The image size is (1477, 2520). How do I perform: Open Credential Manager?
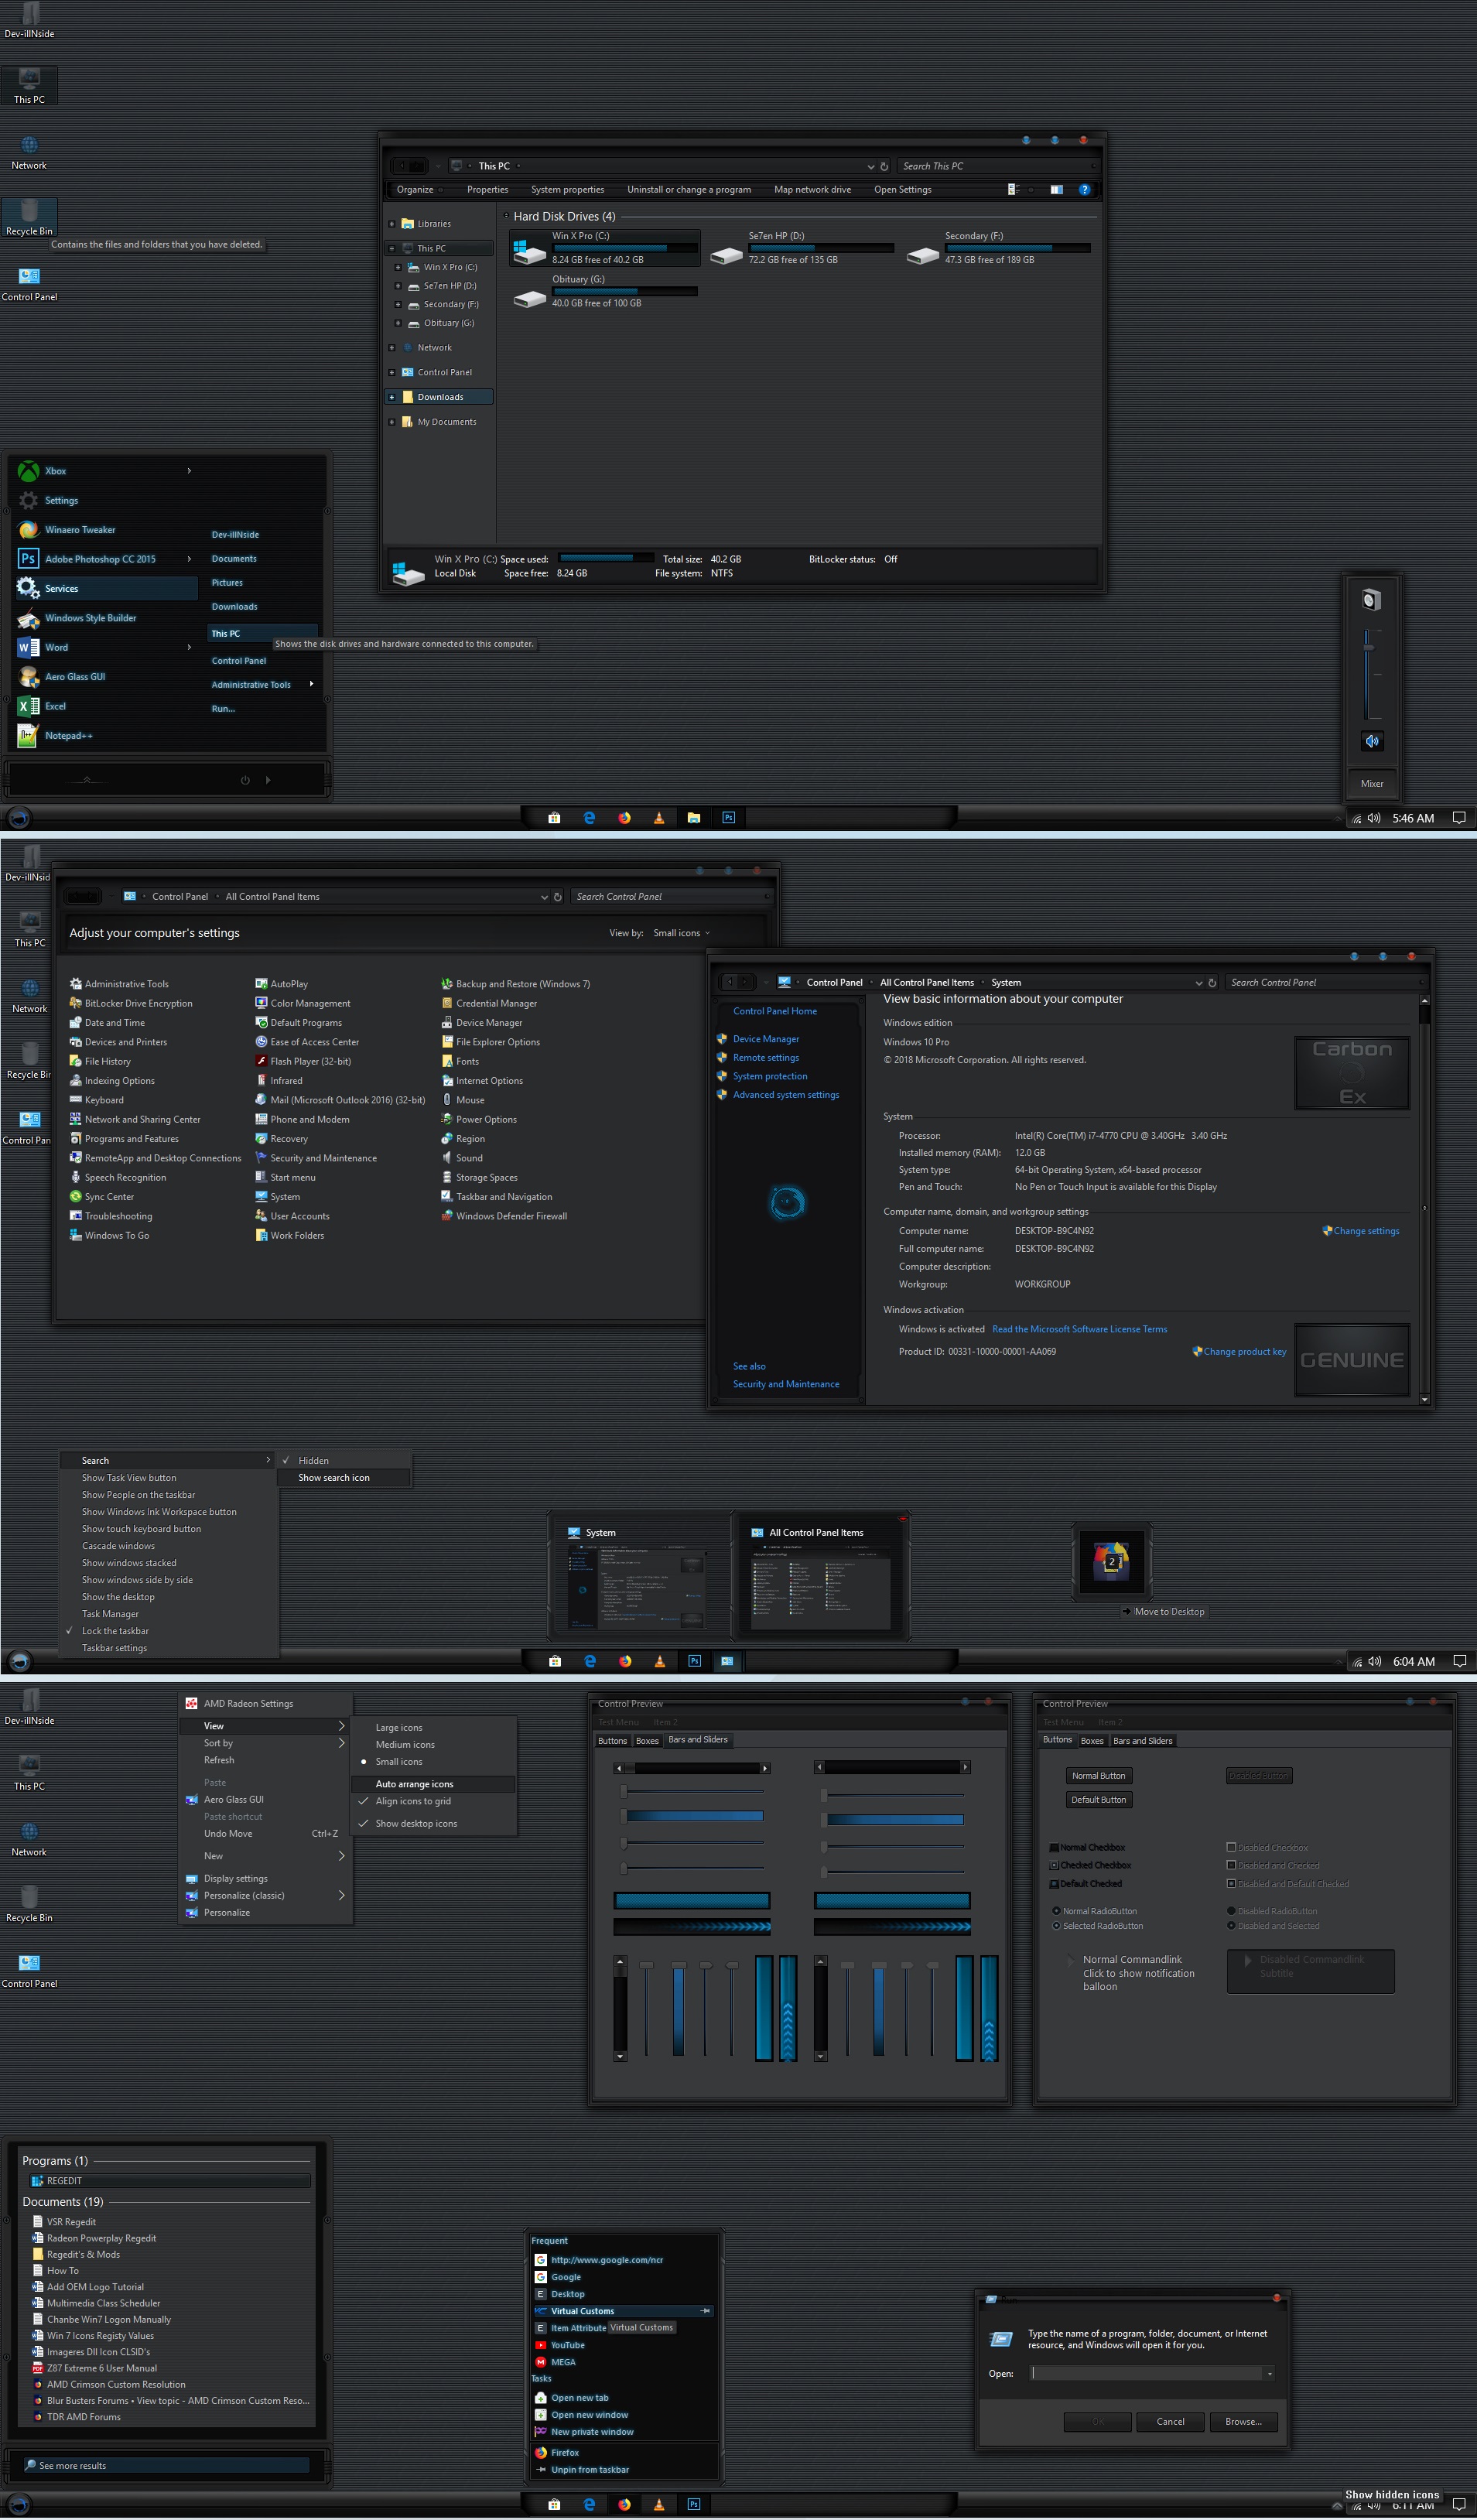pos(489,1003)
